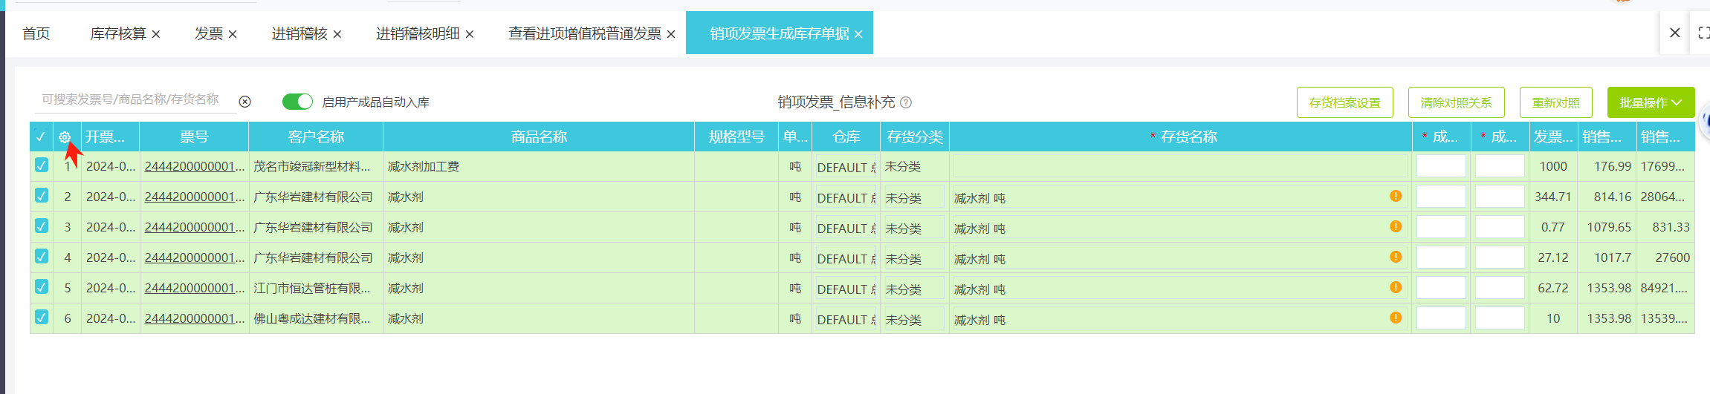Click warning icon in row 2 存货名称 cell

1396,196
